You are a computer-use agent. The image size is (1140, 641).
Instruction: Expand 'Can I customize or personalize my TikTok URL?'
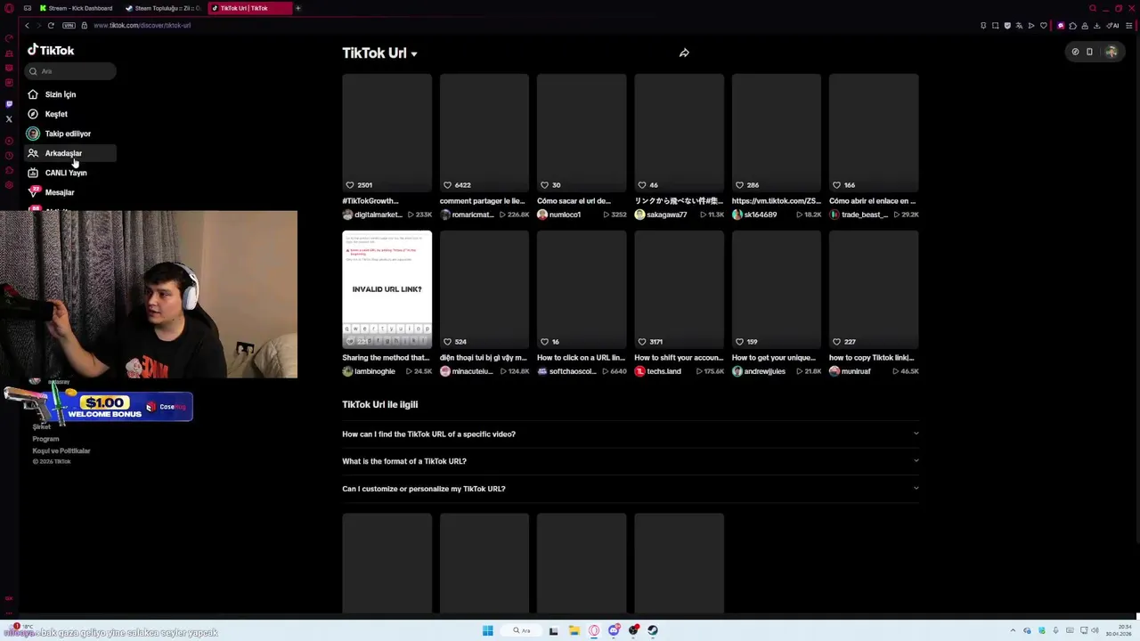(x=631, y=489)
